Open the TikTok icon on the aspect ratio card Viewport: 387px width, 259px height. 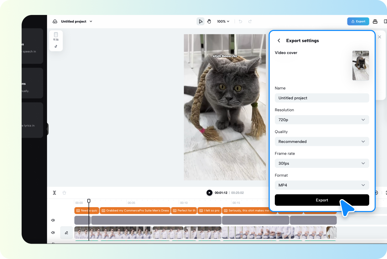point(56,47)
